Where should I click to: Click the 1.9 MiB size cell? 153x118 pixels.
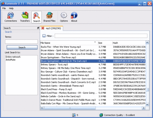tap(102, 100)
